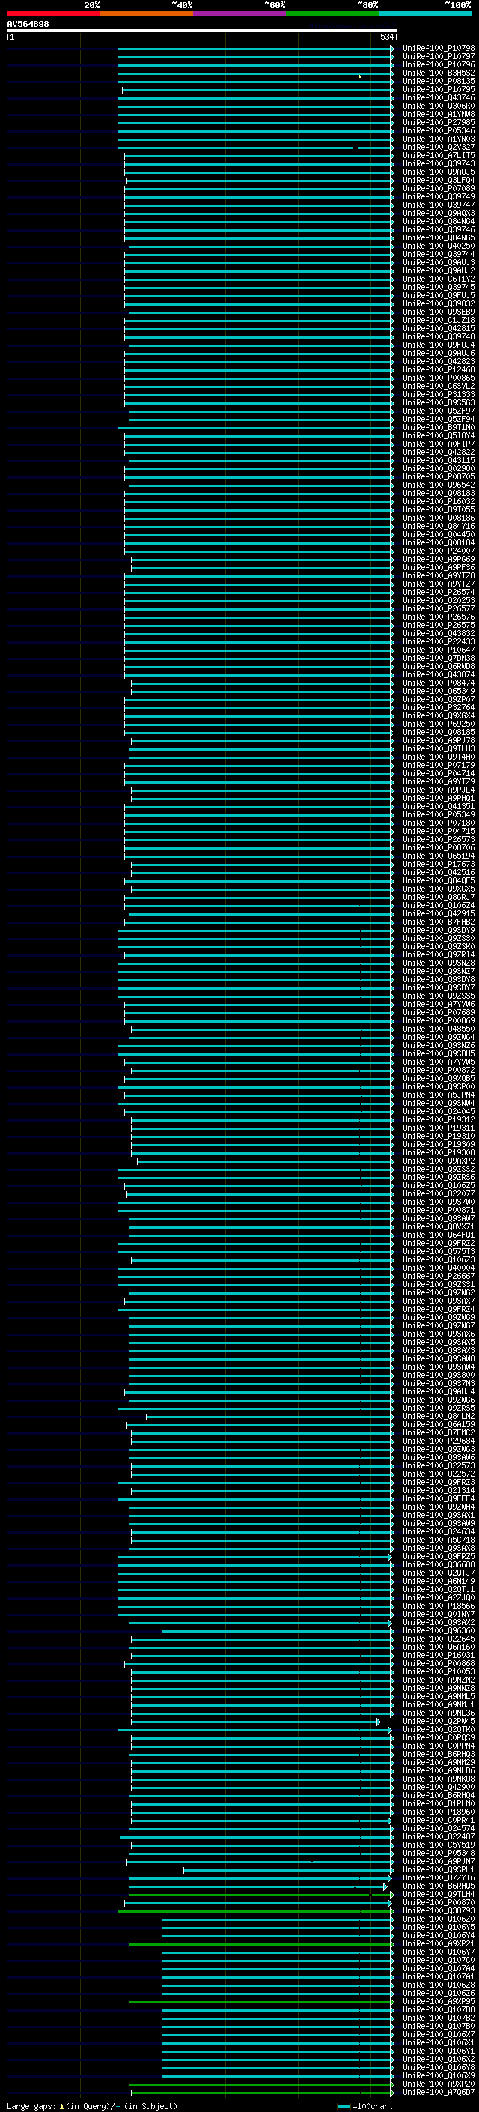This screenshot has width=479, height=2112.
Task: Select label UniRef100_P07689
Action: click(439, 1013)
